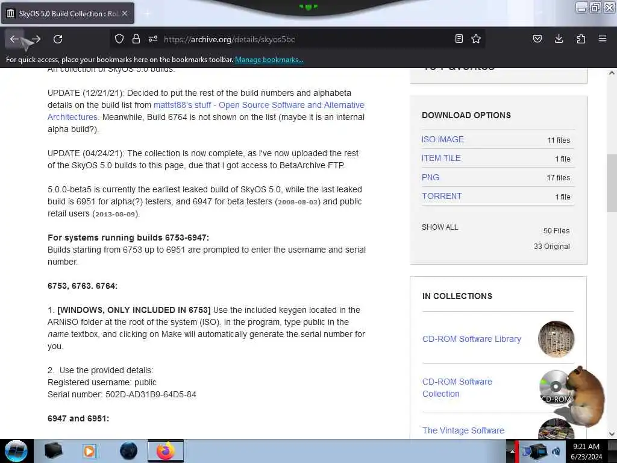The width and height of the screenshot is (617, 463).
Task: Download the TORRENT file
Action: (x=442, y=196)
